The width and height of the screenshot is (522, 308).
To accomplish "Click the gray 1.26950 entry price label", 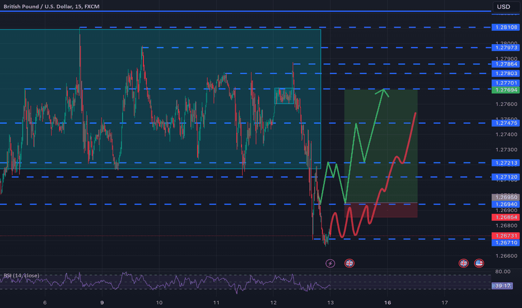I will (506, 198).
